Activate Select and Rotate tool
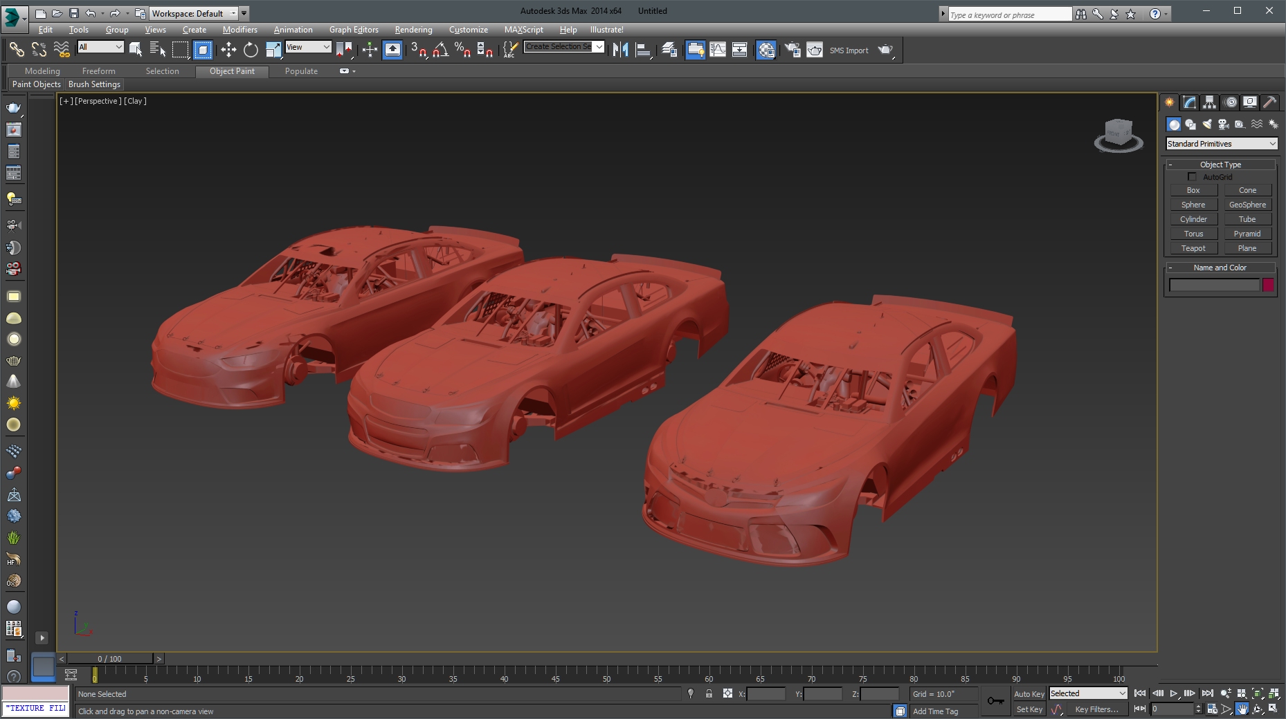 251,50
